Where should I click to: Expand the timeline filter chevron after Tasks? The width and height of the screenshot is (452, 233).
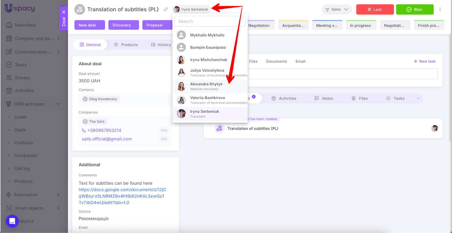(418, 98)
